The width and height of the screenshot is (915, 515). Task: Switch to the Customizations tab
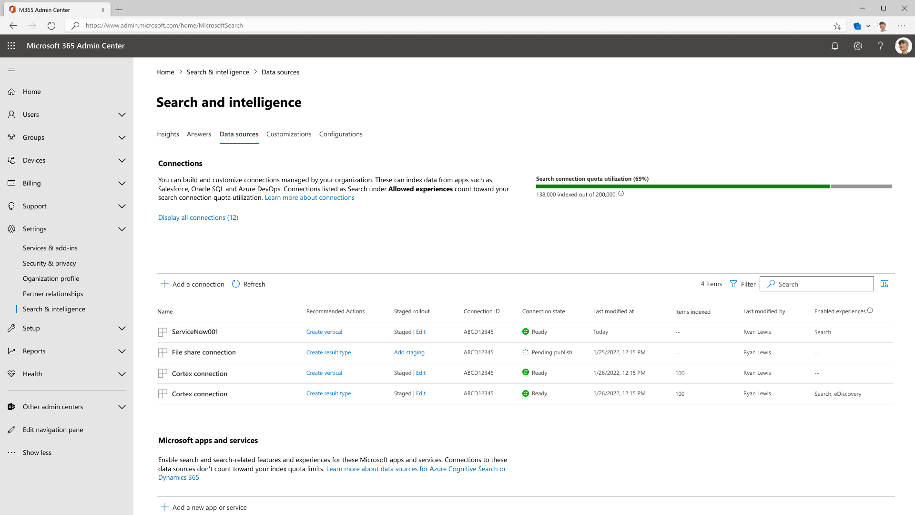point(288,134)
